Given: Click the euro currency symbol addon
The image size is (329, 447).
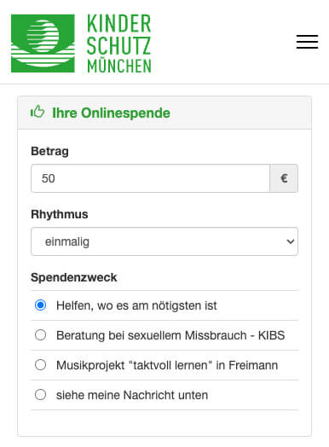Looking at the screenshot, I should [284, 178].
